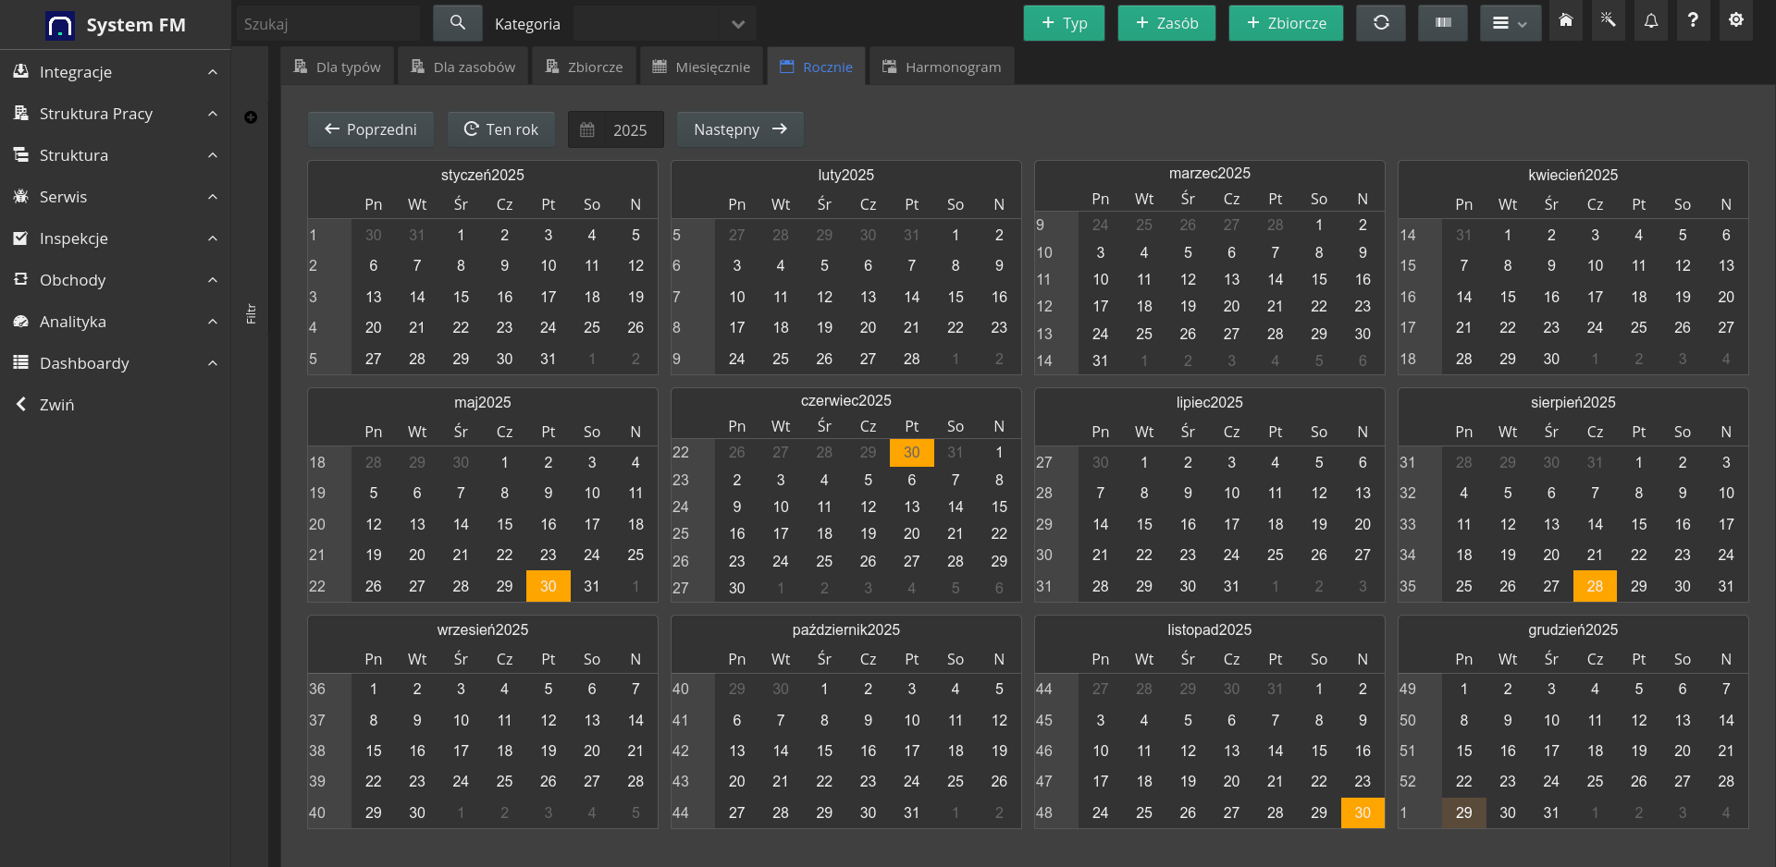Switch to the Miesięcznie tab
Screen dimensions: 1776x867
click(x=701, y=67)
